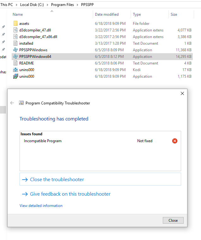Expand breadcrumb chevron after Program Files

pyautogui.click(x=77, y=5)
